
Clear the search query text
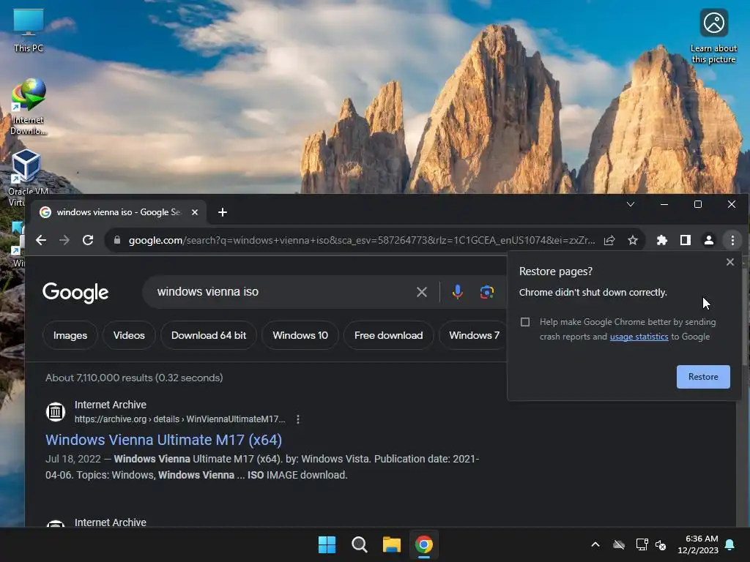coord(421,292)
